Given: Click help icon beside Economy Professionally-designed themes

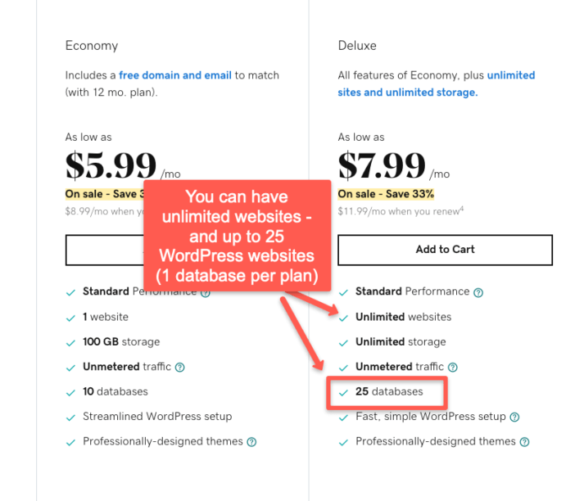Looking at the screenshot, I should point(251,442).
